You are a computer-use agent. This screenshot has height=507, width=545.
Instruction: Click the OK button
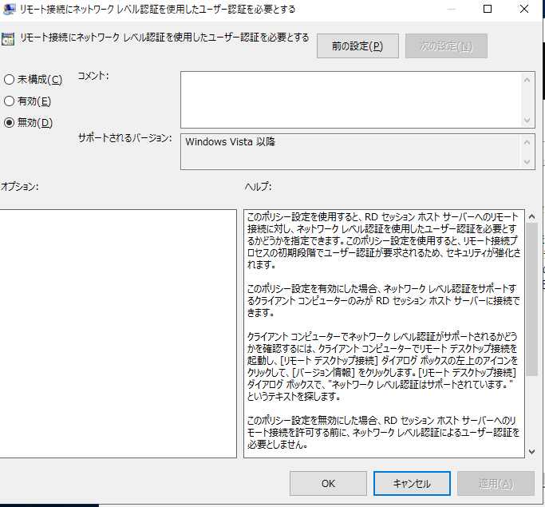click(x=328, y=483)
